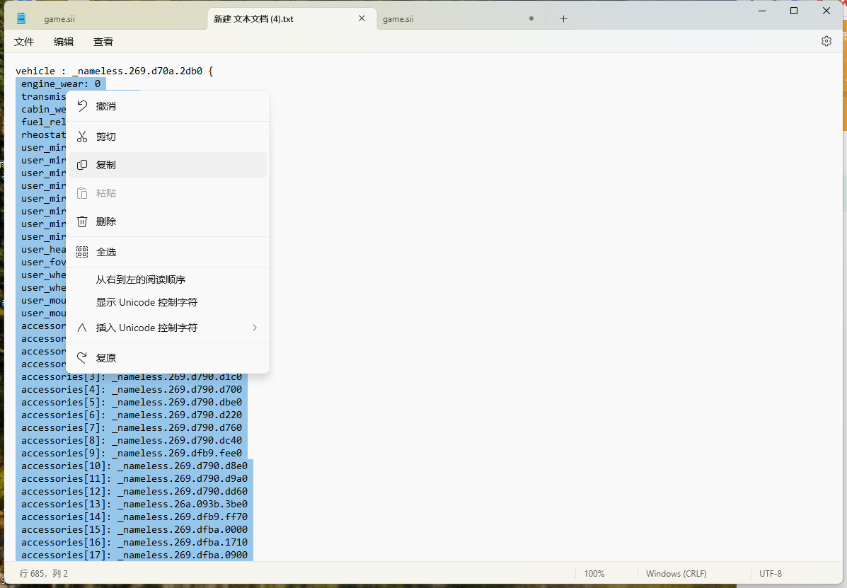Choose 撤消 in the context menu
The image size is (847, 588).
pos(168,106)
